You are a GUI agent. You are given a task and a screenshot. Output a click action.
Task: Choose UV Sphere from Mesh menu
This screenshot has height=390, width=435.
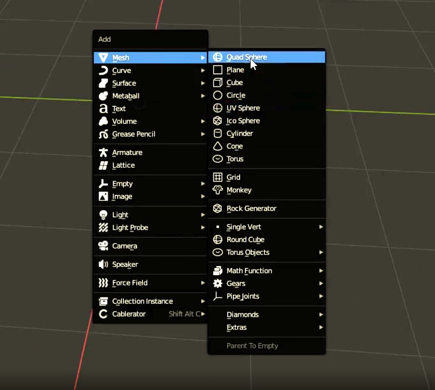(x=267, y=108)
